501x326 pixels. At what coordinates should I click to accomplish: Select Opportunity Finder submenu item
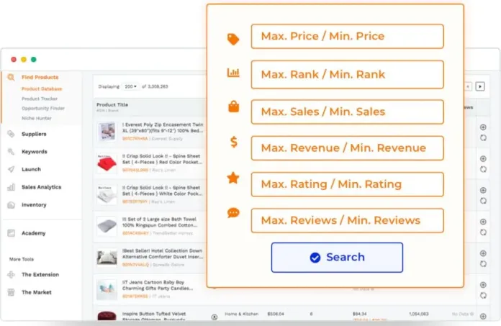43,109
